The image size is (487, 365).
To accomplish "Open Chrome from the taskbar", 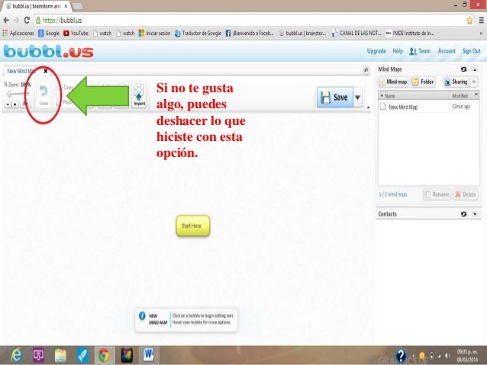I will 105,355.
